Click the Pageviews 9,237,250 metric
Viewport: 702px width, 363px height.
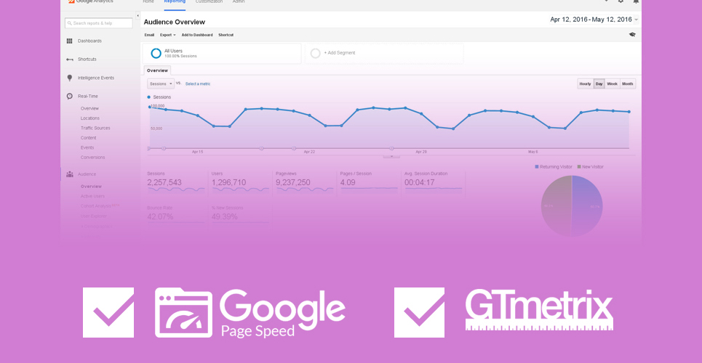coord(305,182)
